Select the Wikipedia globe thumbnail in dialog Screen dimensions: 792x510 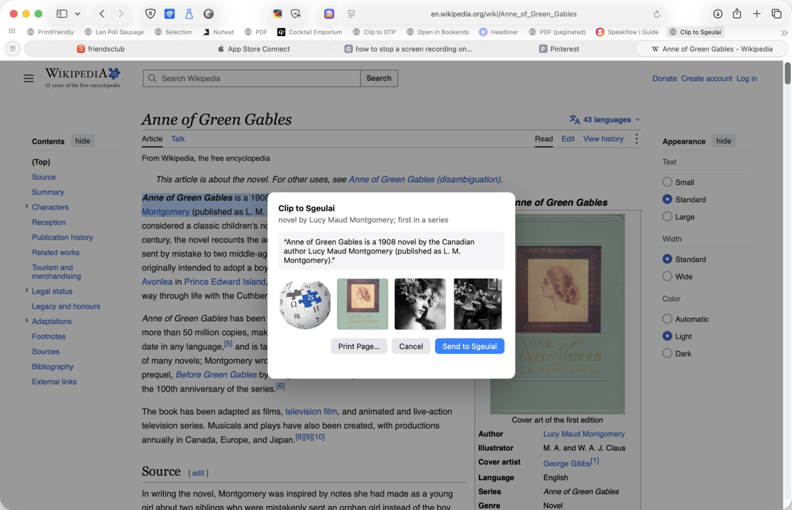(x=305, y=304)
